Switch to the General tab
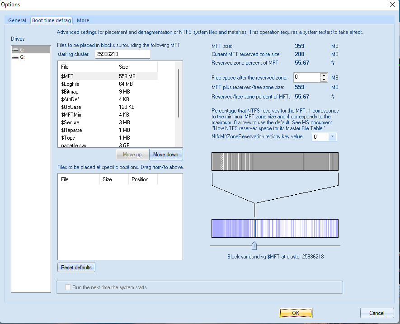 17,20
